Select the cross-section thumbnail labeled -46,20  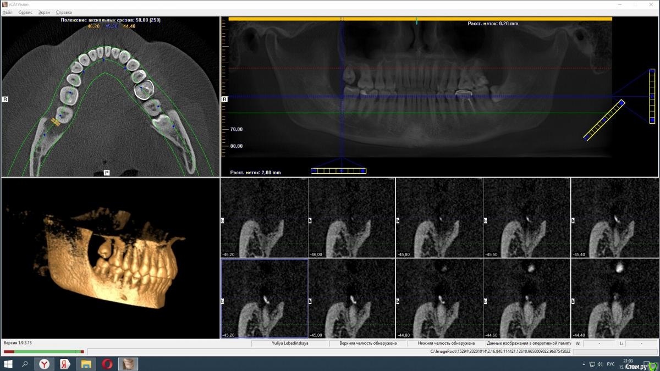pos(264,218)
